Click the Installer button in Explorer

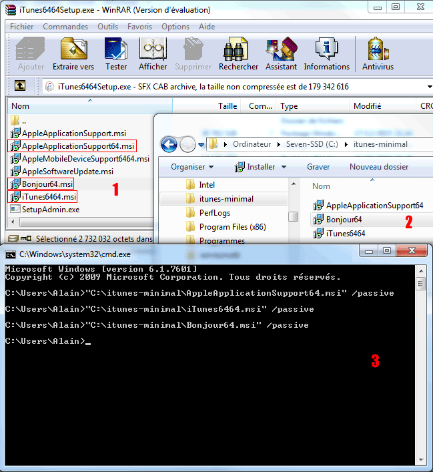tap(255, 167)
